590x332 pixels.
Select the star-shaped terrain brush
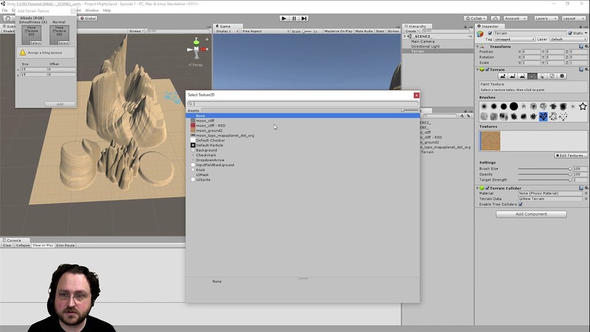pos(583,106)
